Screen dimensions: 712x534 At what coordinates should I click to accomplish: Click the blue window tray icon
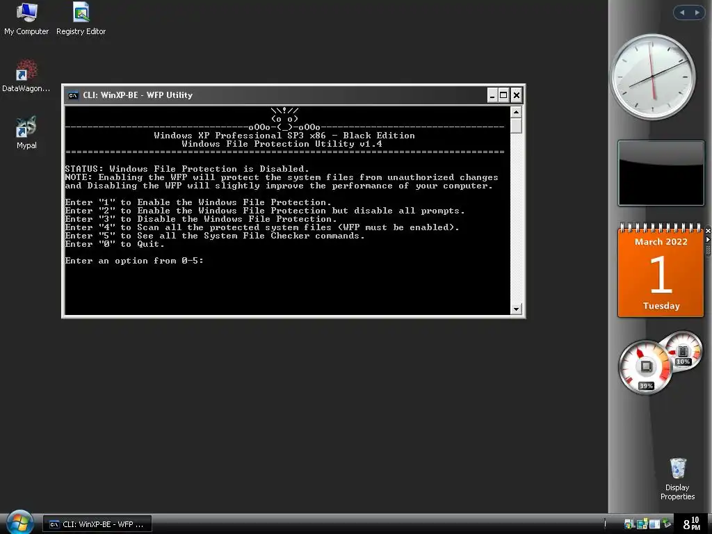(654, 524)
